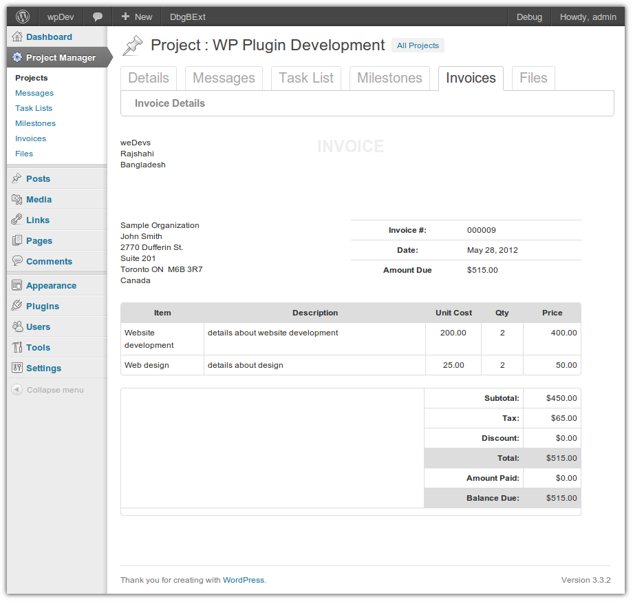Open the Debug admin bar item

[x=529, y=17]
